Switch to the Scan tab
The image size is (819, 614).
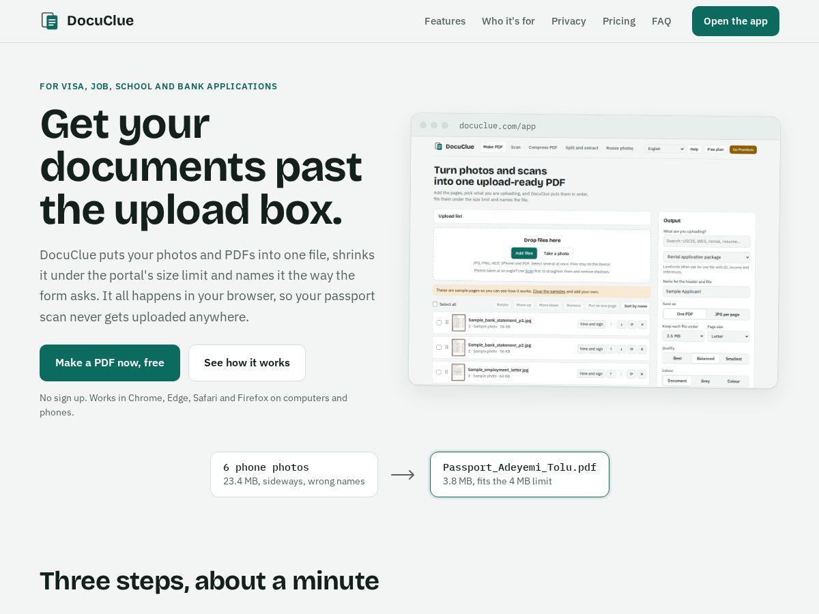tap(515, 147)
